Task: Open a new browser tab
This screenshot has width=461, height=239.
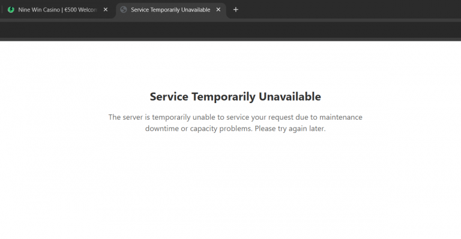Action: [x=235, y=10]
